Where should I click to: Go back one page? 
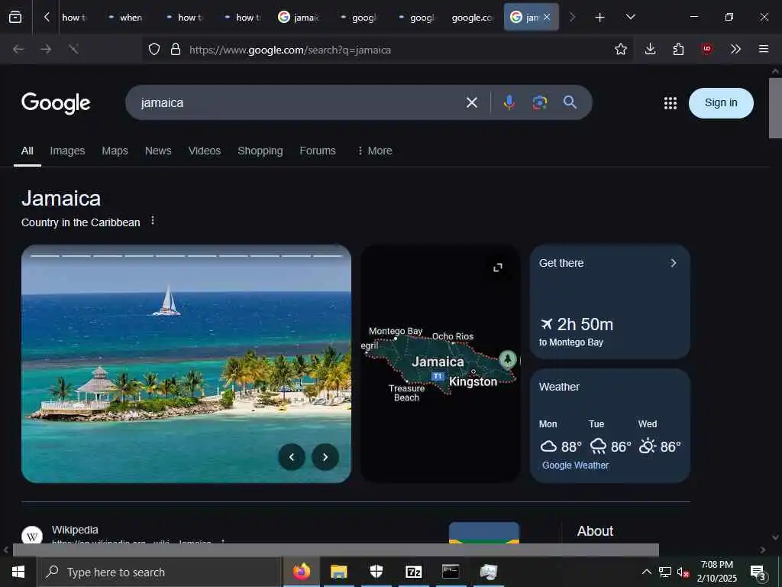[18, 49]
